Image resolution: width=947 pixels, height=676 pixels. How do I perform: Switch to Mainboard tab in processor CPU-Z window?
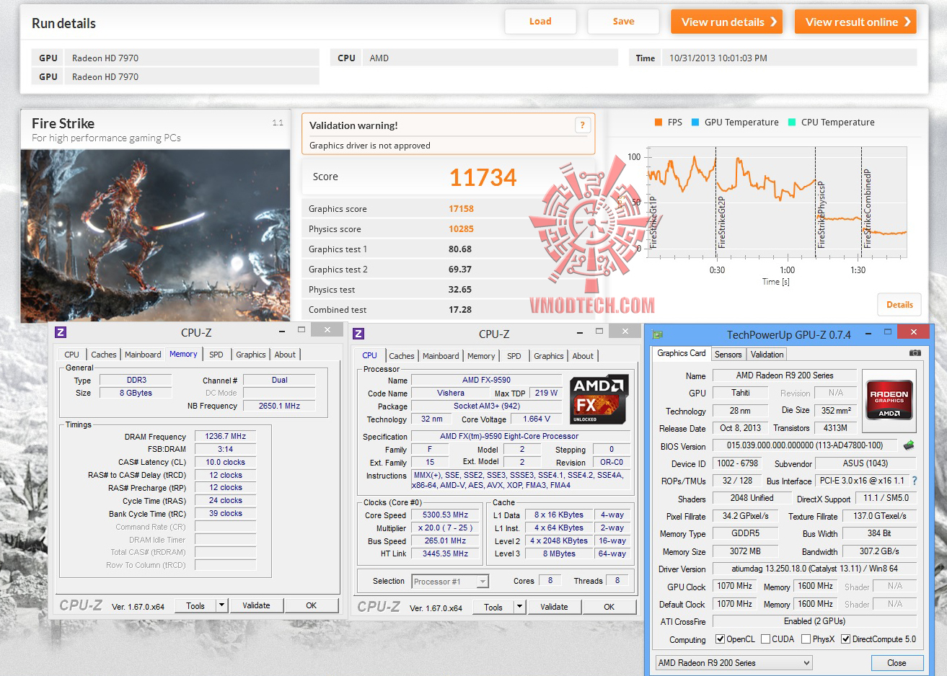pyautogui.click(x=441, y=356)
